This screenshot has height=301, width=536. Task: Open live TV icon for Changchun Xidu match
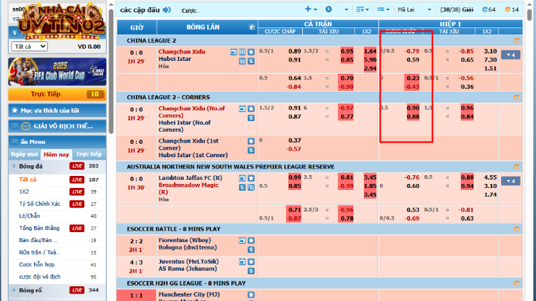click(x=233, y=52)
